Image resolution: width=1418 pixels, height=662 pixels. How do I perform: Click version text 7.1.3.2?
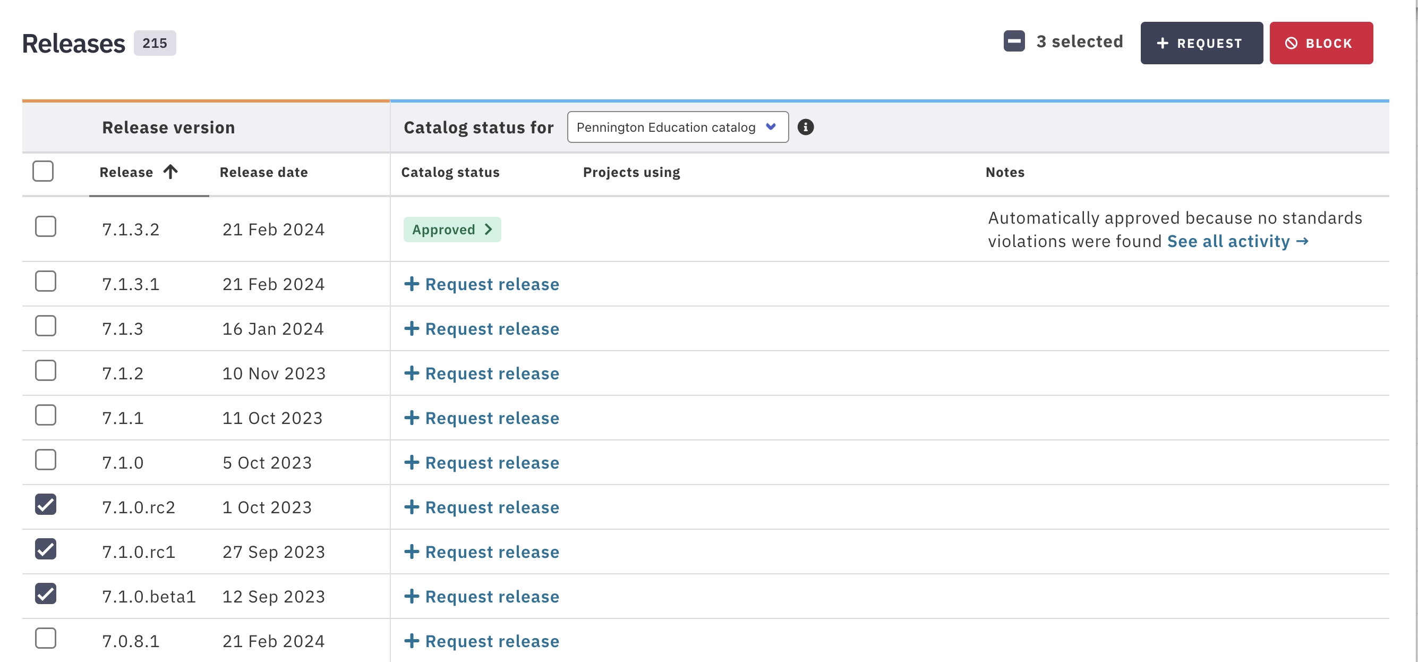[x=131, y=230]
